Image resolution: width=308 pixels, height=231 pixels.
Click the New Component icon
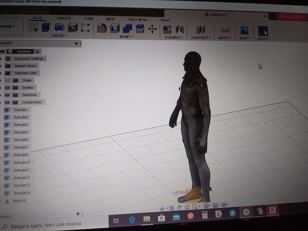[167, 30]
